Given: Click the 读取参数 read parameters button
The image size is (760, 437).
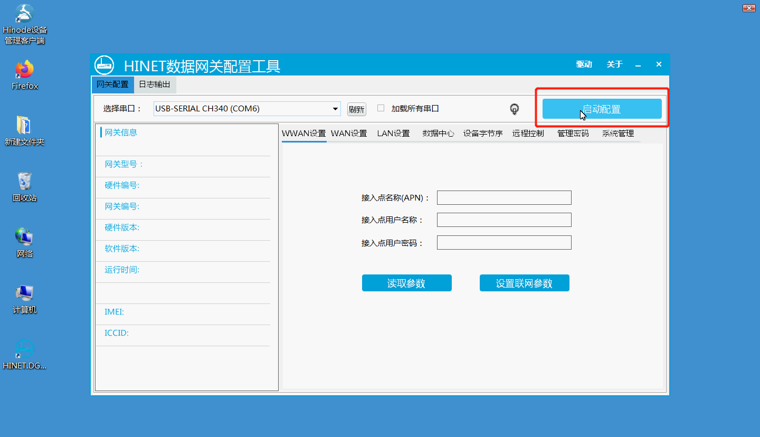Looking at the screenshot, I should pos(406,283).
